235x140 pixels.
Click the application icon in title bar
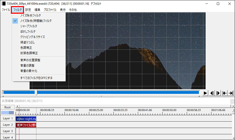pos(4,4)
